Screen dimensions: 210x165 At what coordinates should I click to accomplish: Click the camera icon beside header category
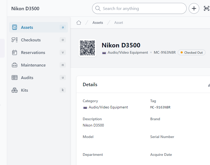[x=104, y=53]
